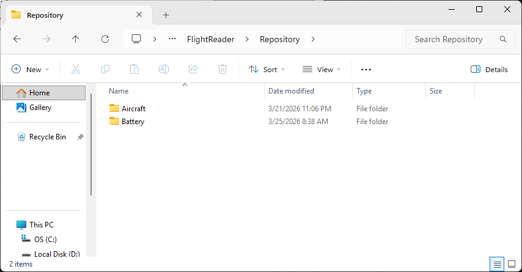Click the Rename icon in toolbar
Image resolution: width=522 pixels, height=272 pixels.
coord(164,69)
